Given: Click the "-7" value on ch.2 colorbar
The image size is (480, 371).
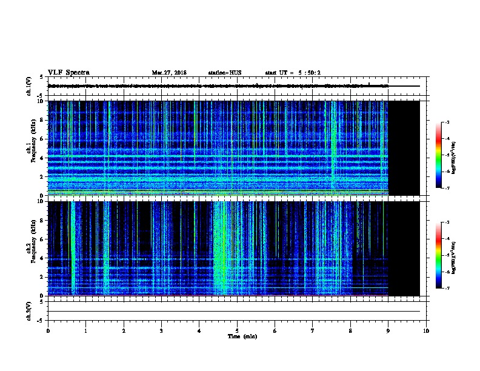Looking at the screenshot, I should point(447,288).
